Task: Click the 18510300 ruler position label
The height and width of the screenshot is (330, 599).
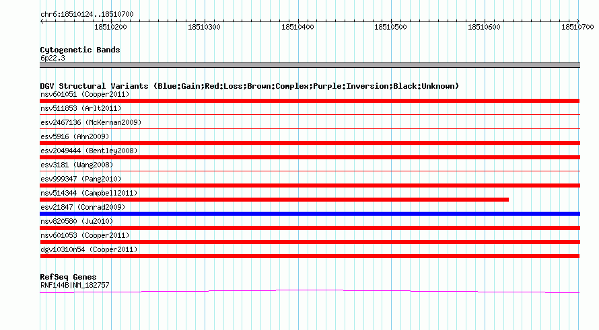Action: tap(204, 27)
